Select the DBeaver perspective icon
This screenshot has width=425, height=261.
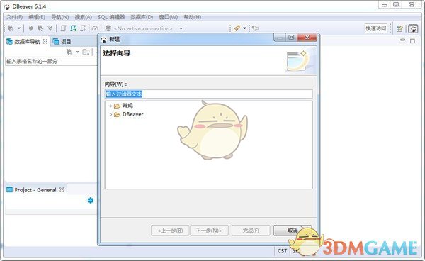coord(413,29)
